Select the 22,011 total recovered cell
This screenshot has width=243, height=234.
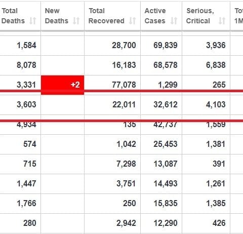click(112, 105)
